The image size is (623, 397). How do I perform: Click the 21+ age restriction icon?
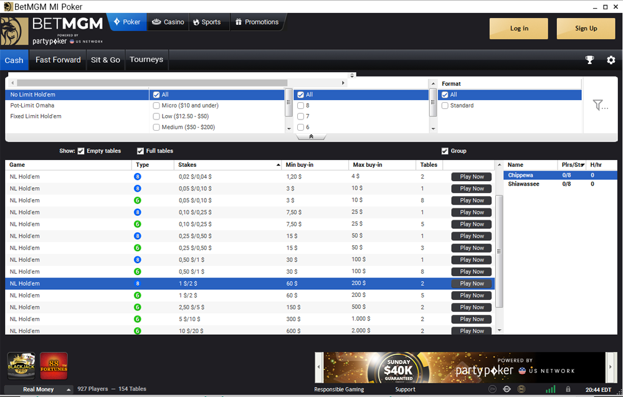(x=492, y=389)
